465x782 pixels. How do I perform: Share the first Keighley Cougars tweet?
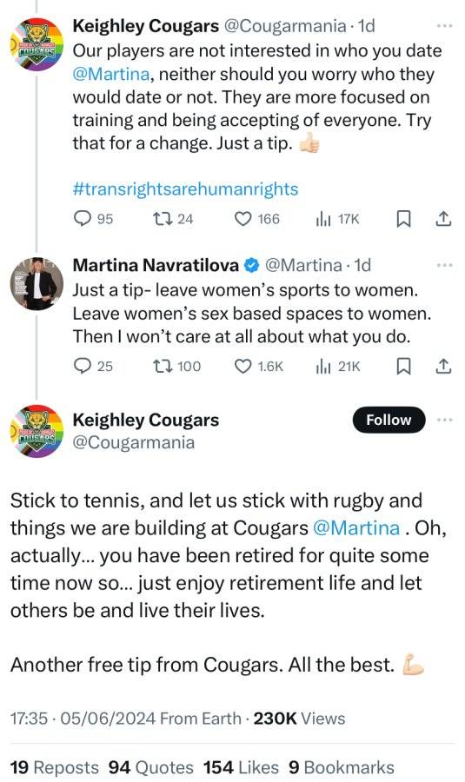tap(443, 218)
